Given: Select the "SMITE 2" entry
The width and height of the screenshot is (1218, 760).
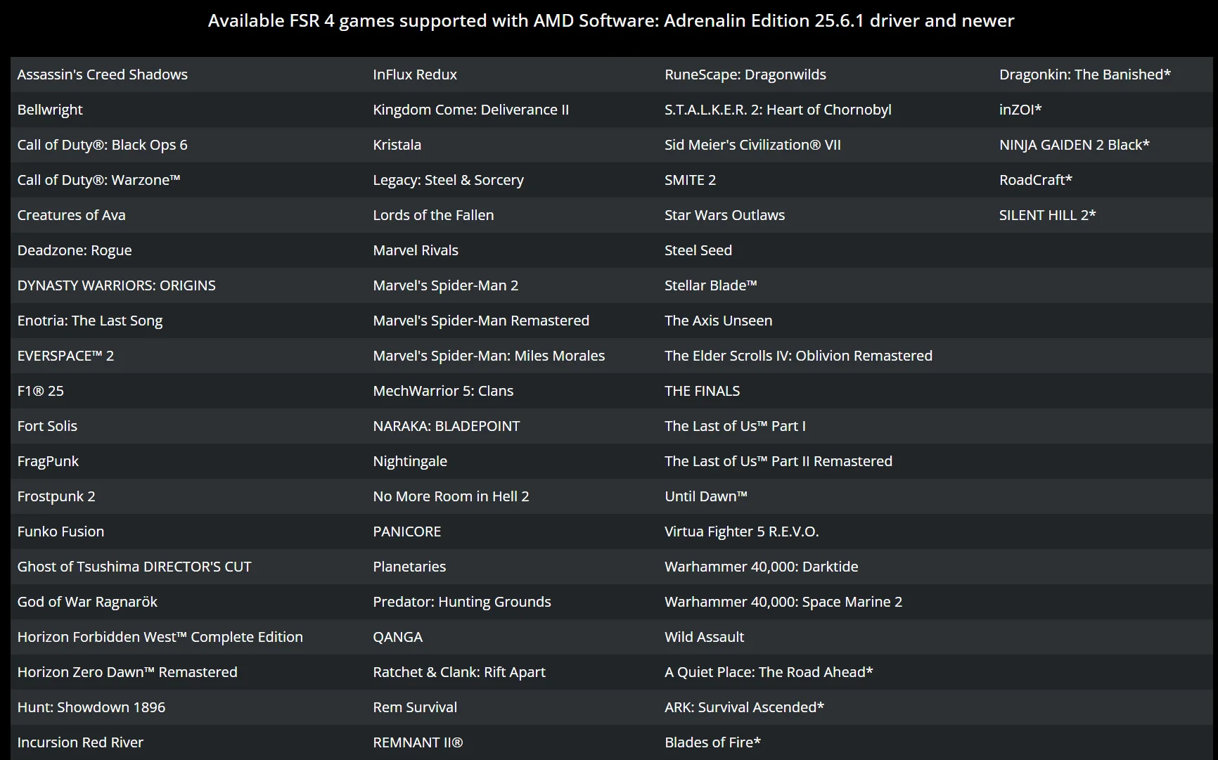Looking at the screenshot, I should 691,180.
